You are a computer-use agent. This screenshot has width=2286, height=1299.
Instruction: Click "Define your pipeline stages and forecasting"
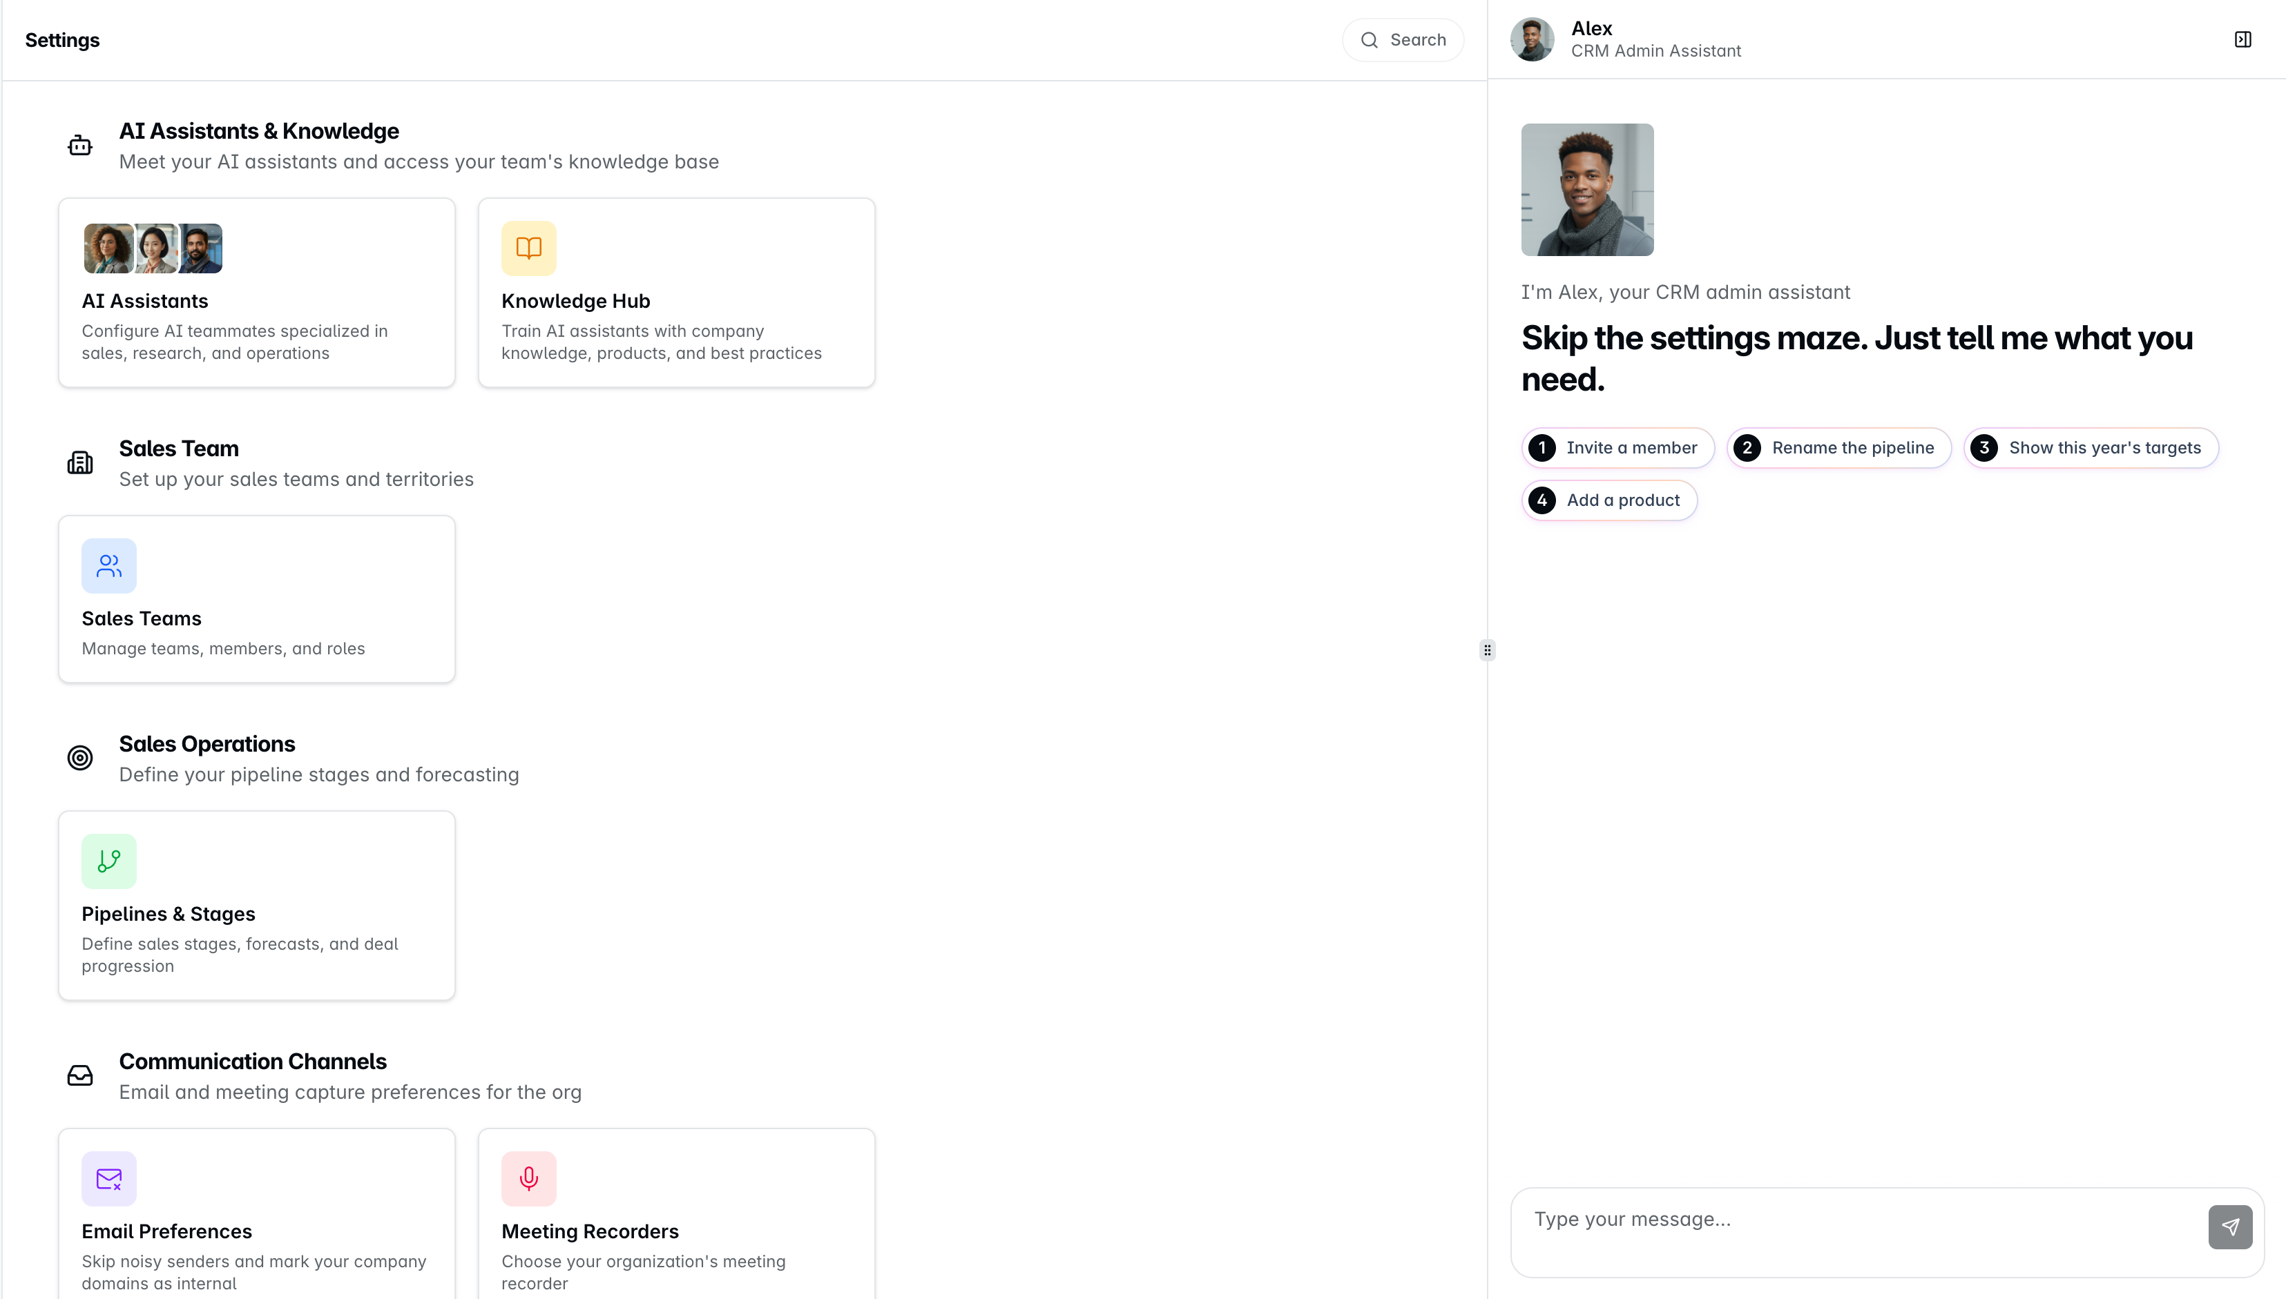pyautogui.click(x=318, y=774)
